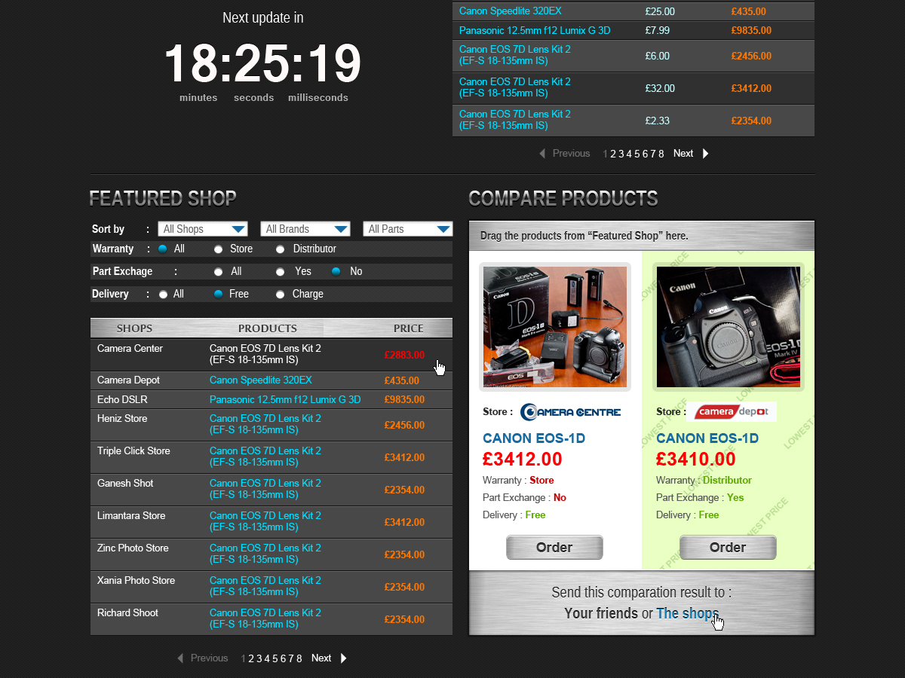Click the £25.00 value in top table
The height and width of the screenshot is (678, 905).
tap(660, 12)
